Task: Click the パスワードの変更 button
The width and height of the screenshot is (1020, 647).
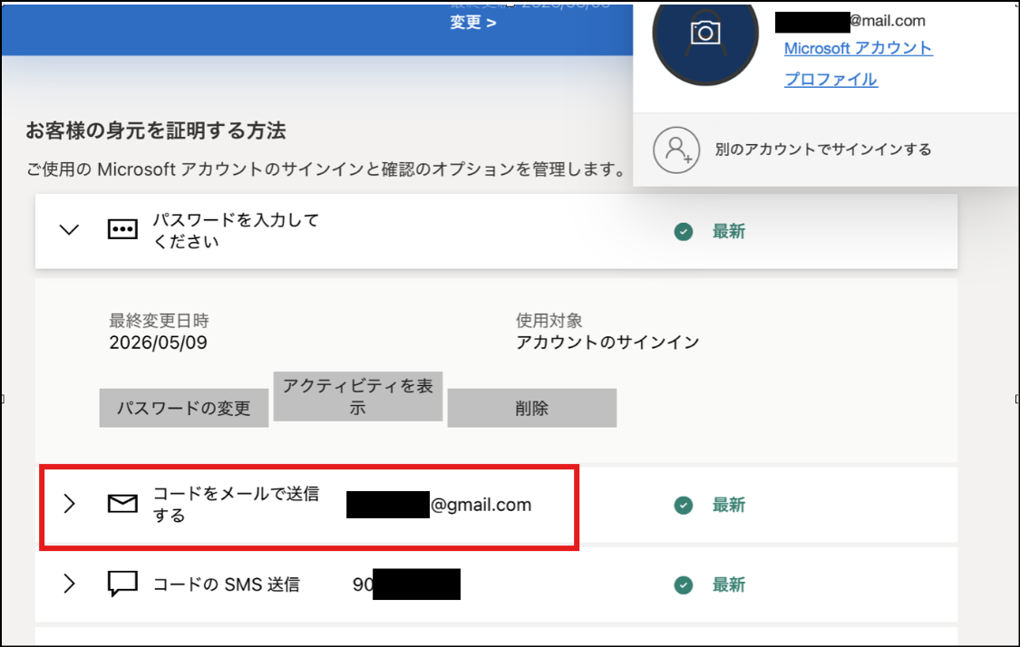Action: click(x=184, y=409)
